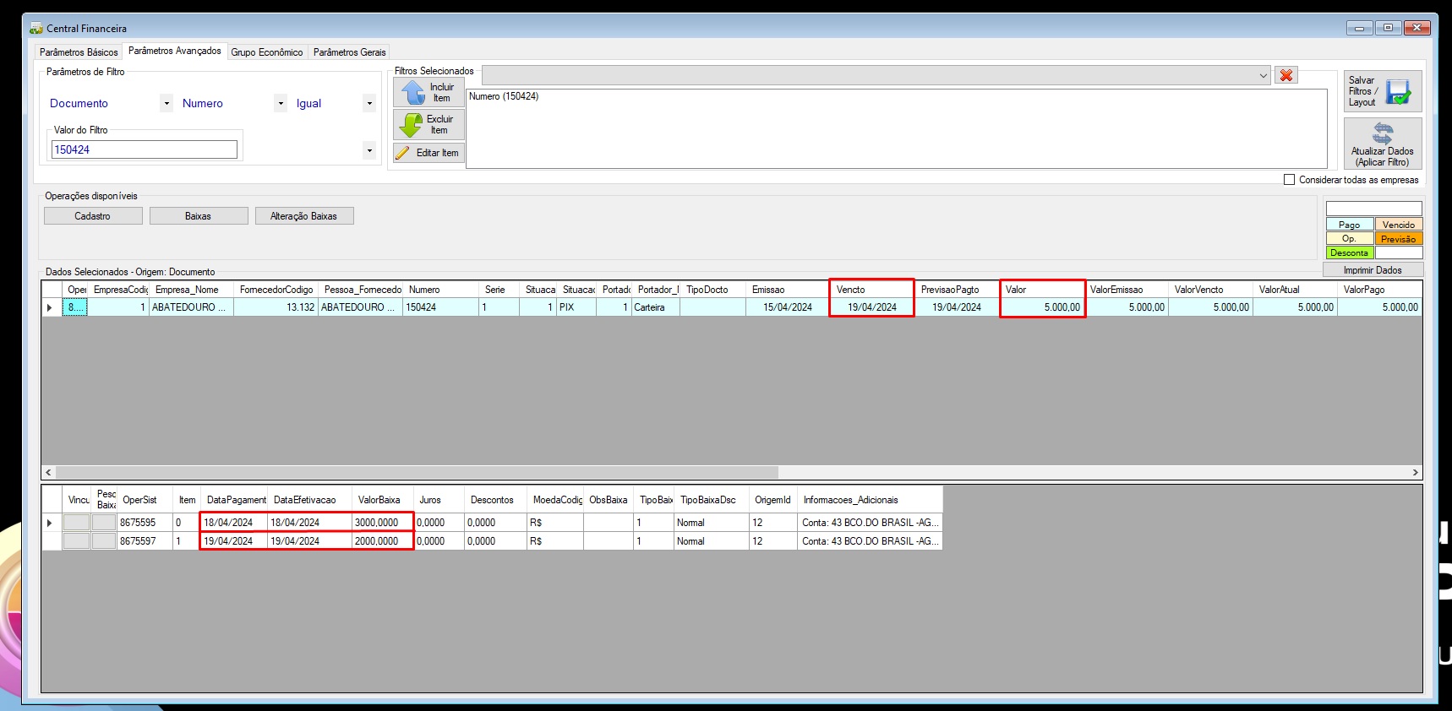Click the Imprimir Dados button
This screenshot has height=711, width=1452.
coord(1373,270)
